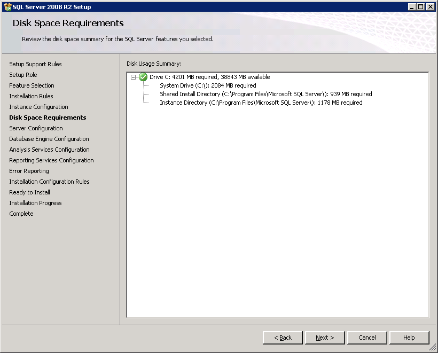Viewport: 438px width, 353px height.
Task: Click the window resize grip corner
Action: point(433,348)
